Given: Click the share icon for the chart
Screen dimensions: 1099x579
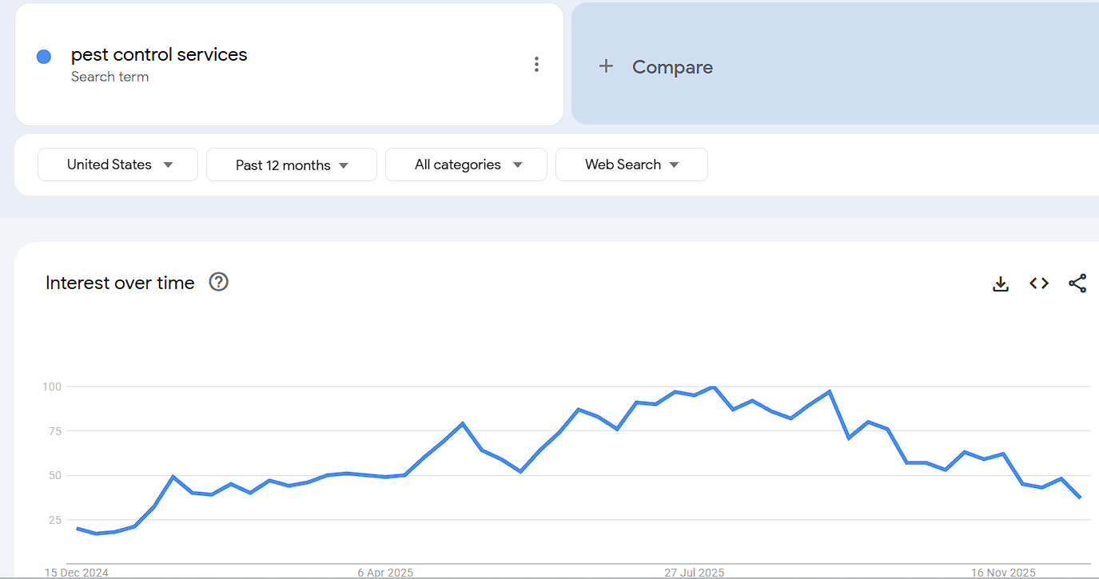Looking at the screenshot, I should [1077, 284].
